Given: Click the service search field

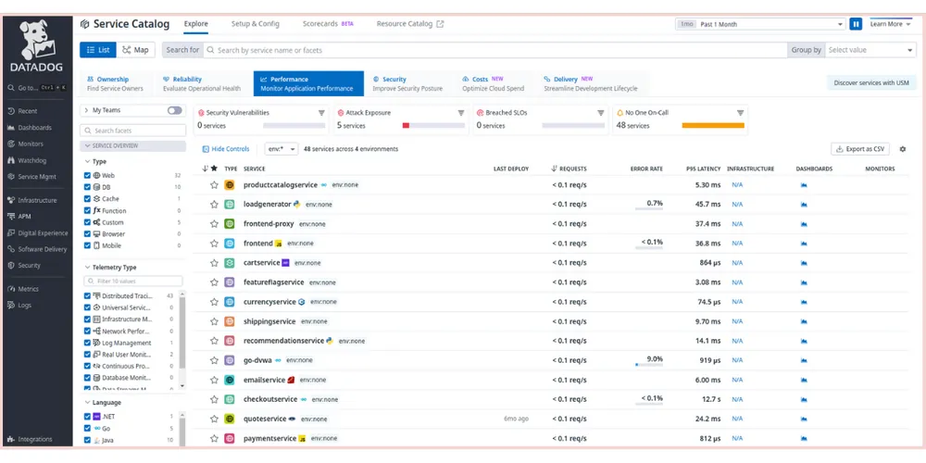Looking at the screenshot, I should tap(494, 50).
